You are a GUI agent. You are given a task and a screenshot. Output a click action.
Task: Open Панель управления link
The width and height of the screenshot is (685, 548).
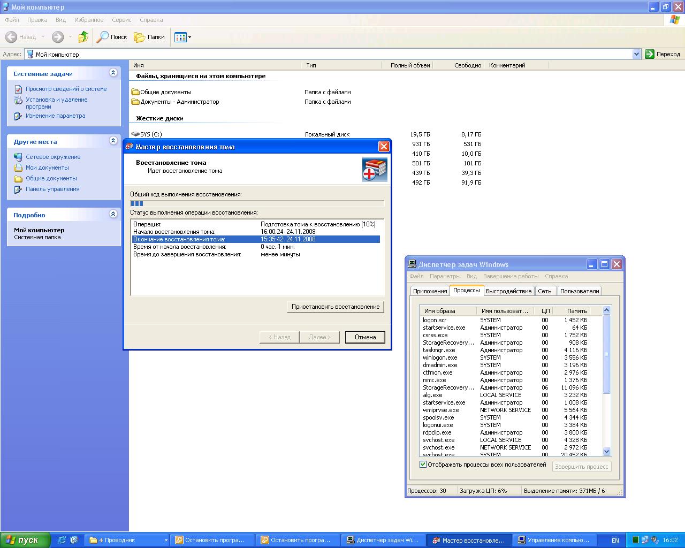tap(52, 189)
